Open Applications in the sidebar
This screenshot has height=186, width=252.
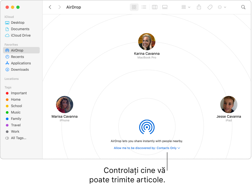(21, 63)
